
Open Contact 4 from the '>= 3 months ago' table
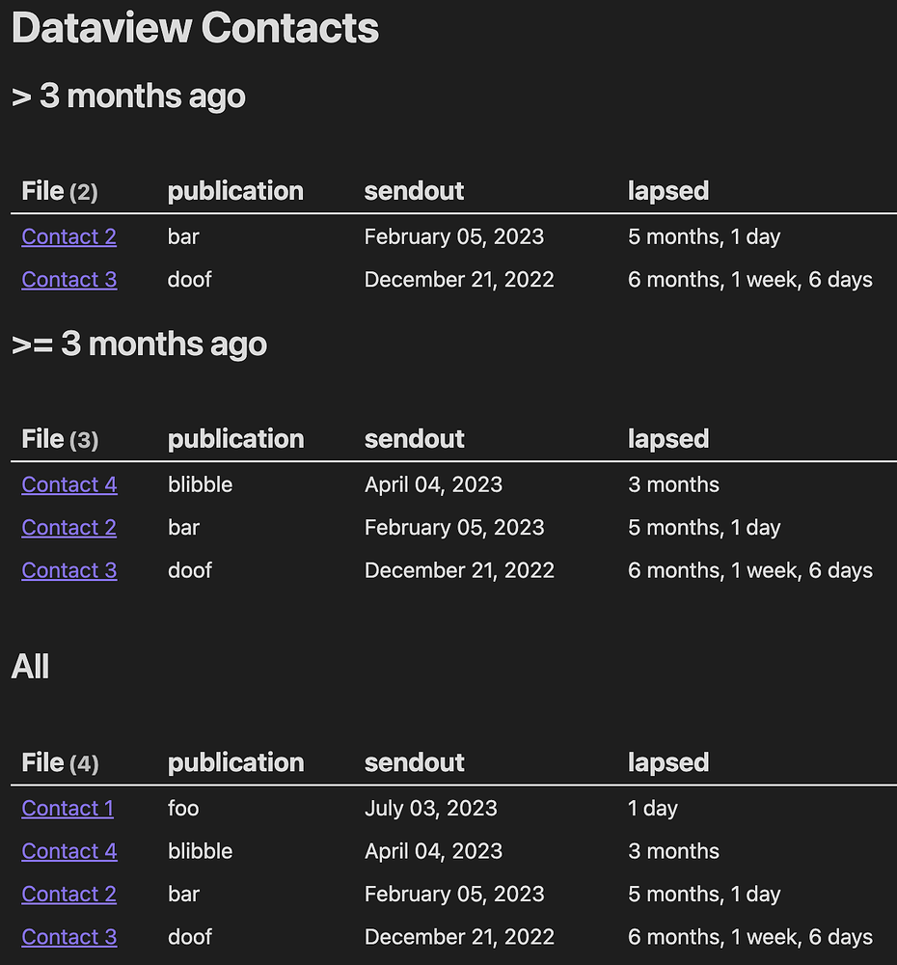pos(69,484)
